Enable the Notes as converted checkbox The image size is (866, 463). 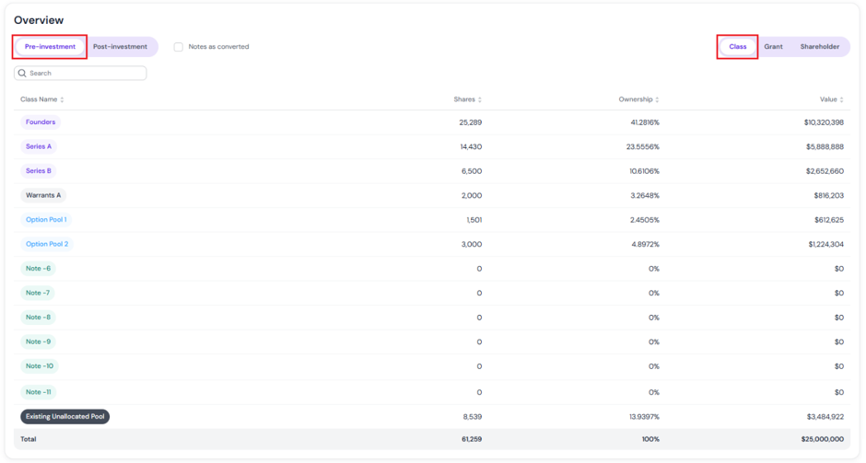click(179, 47)
